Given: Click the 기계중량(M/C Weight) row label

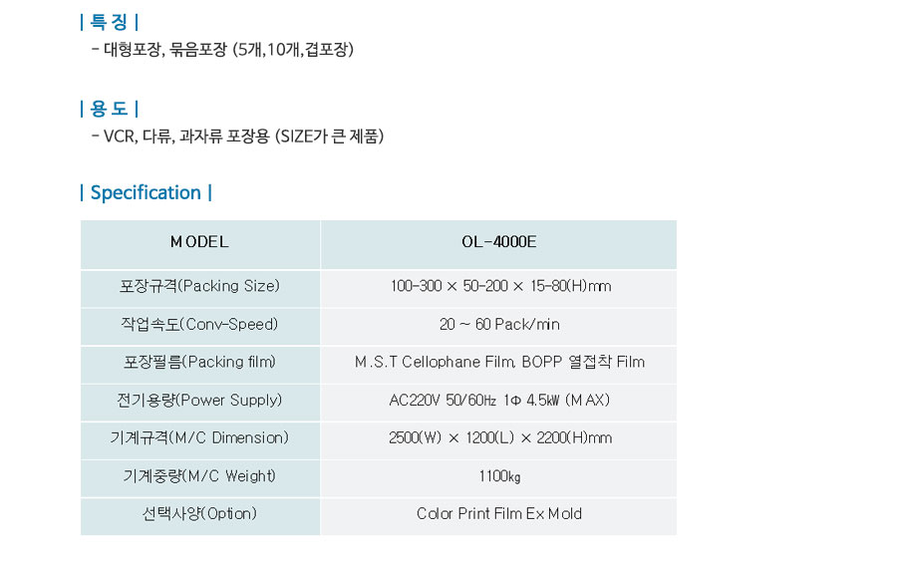Looking at the screenshot, I should [199, 475].
